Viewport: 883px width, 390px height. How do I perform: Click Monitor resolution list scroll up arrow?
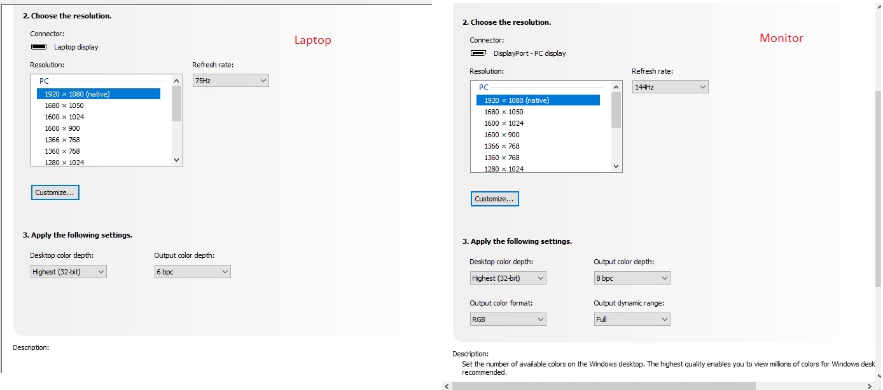coord(616,87)
